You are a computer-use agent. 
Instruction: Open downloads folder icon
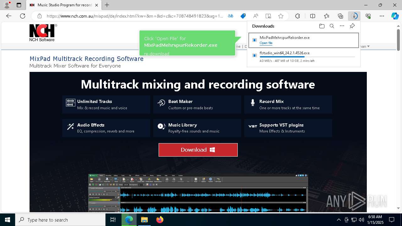322,26
